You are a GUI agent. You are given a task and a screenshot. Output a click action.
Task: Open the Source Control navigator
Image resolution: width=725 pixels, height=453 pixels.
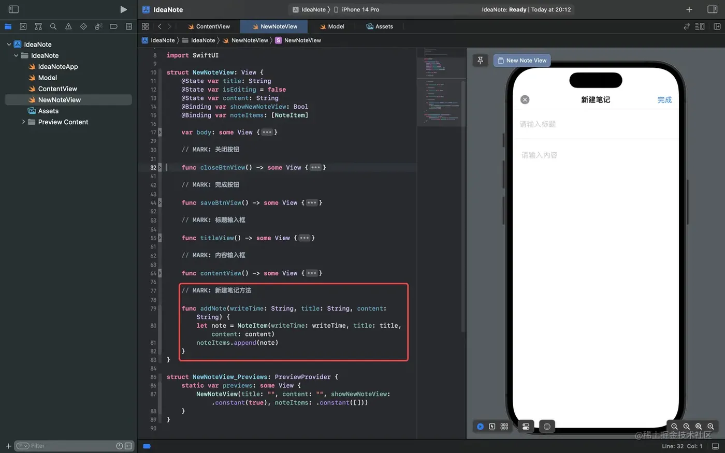tap(23, 26)
